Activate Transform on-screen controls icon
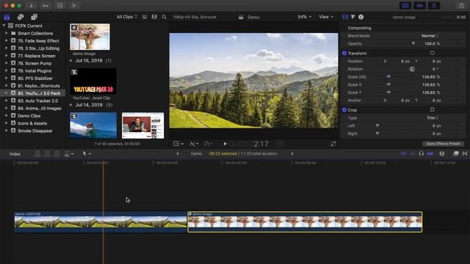The image size is (470, 264). 432,53
